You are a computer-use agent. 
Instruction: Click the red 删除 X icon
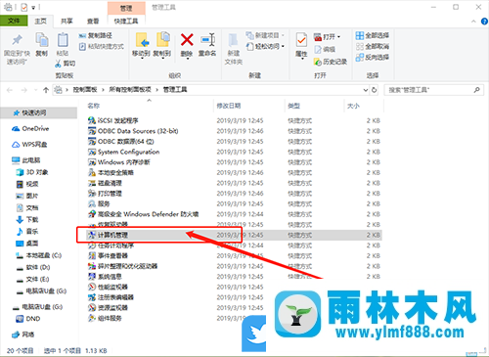[187, 40]
